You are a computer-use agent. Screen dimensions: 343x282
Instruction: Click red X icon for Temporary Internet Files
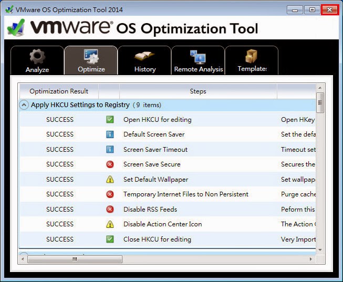pos(110,194)
